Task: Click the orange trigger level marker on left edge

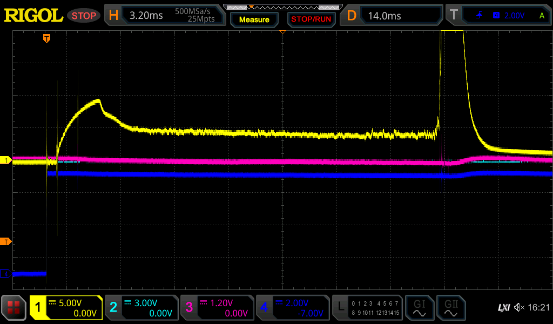Action: pos(6,241)
